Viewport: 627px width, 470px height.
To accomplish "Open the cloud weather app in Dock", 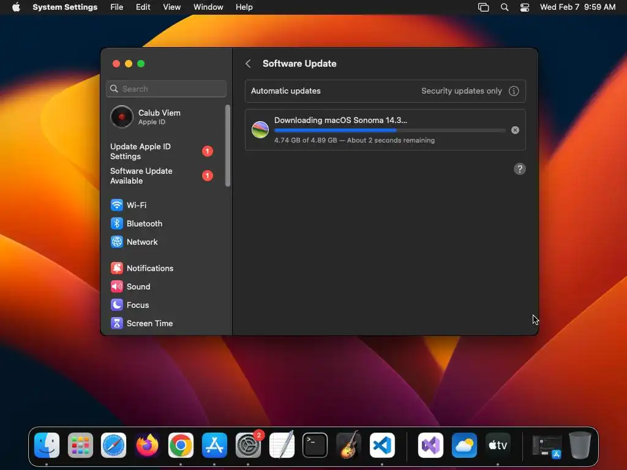I will coord(464,445).
